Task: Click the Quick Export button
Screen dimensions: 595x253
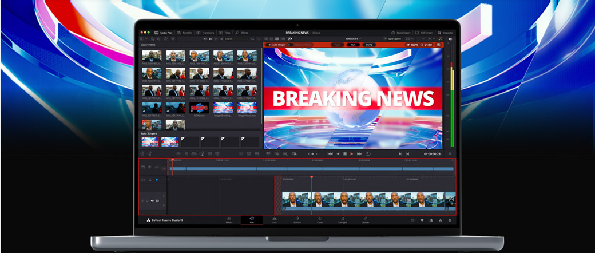Action: coord(400,33)
